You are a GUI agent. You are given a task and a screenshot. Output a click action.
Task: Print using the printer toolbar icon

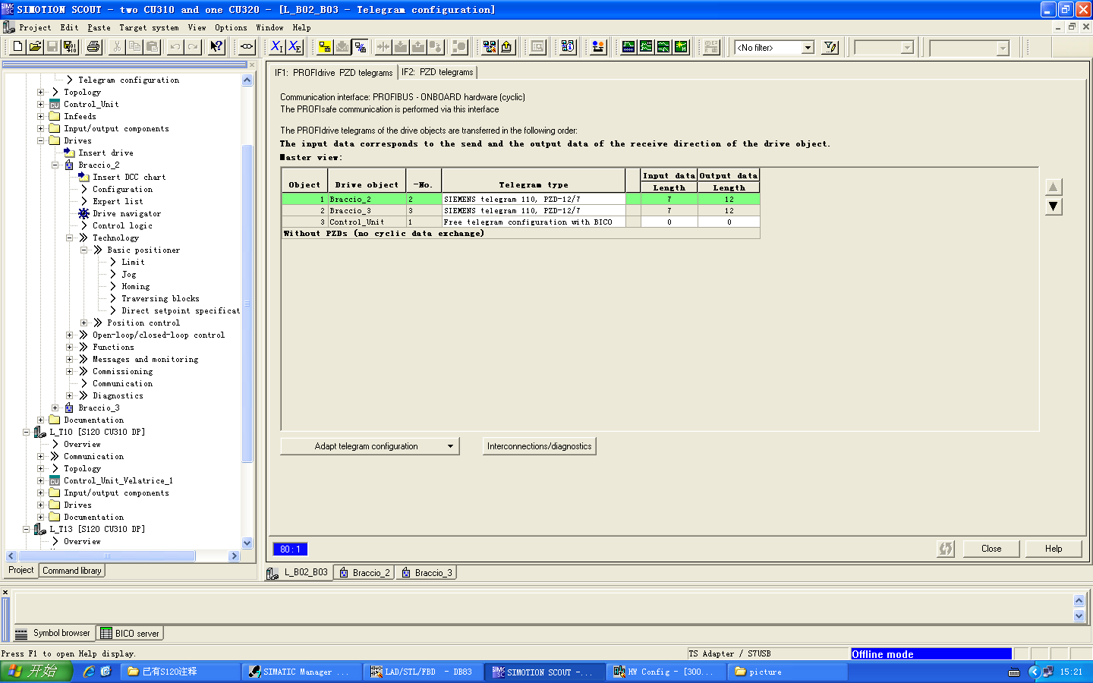click(x=93, y=47)
